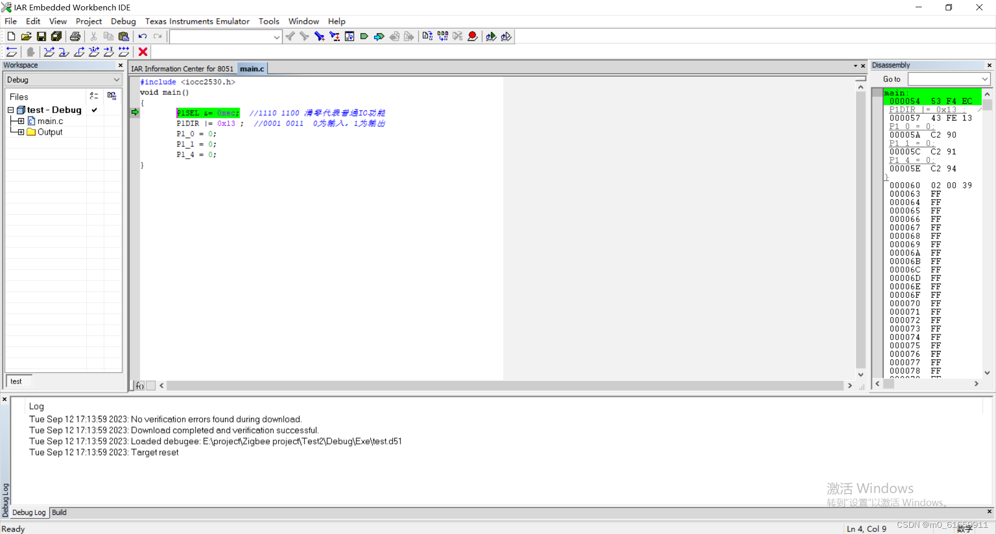Click the Navigate Backward icon
996x534 pixels.
point(394,36)
